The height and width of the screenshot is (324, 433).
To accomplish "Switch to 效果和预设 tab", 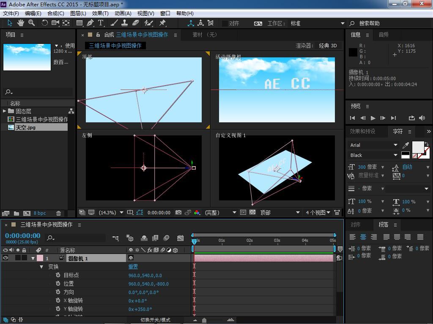I will [x=362, y=132].
